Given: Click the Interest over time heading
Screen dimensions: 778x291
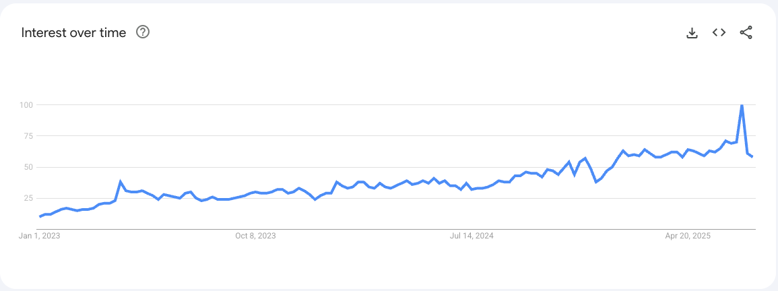Looking at the screenshot, I should (x=73, y=33).
